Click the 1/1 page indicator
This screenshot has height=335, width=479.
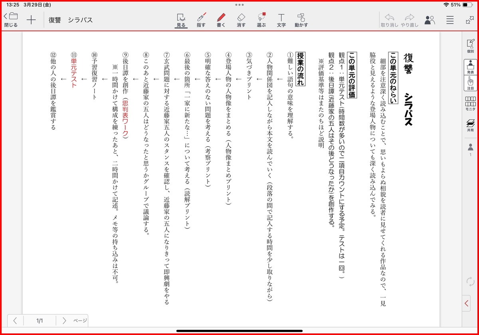40,321
